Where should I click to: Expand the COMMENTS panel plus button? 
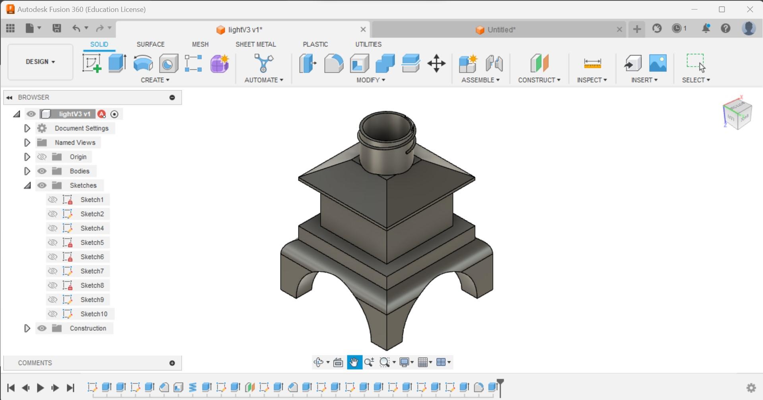pyautogui.click(x=172, y=363)
